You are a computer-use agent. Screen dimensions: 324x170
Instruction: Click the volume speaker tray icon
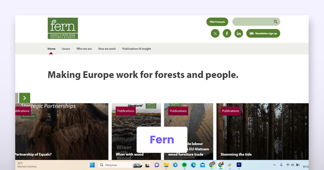coord(292,165)
